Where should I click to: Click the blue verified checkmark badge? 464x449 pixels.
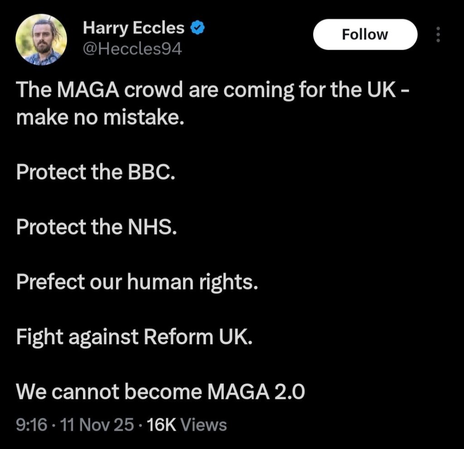tap(196, 29)
